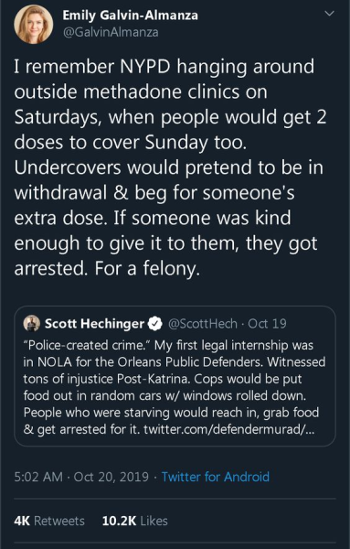The image size is (350, 549).
Task: Open the @GalvinAlmanza handle
Action: coord(111,32)
